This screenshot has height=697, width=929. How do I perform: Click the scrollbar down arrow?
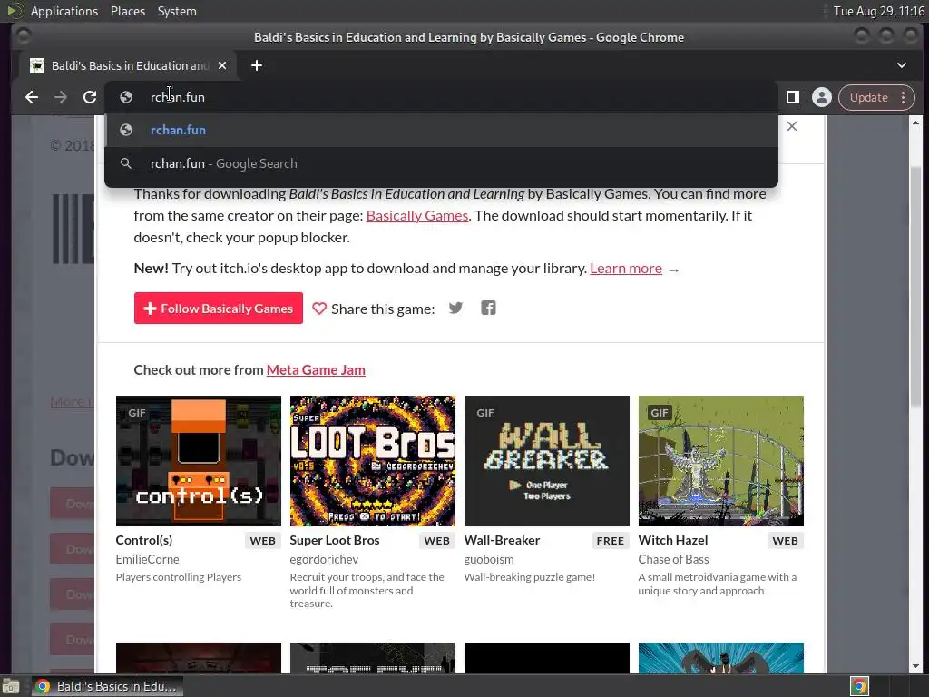915,666
